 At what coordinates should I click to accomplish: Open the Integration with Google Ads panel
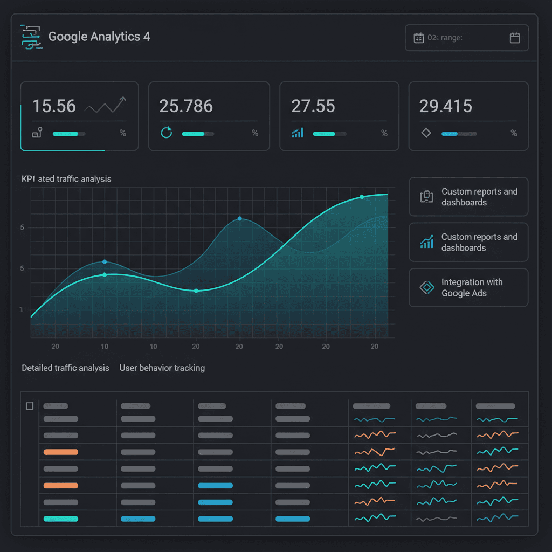[x=468, y=287]
